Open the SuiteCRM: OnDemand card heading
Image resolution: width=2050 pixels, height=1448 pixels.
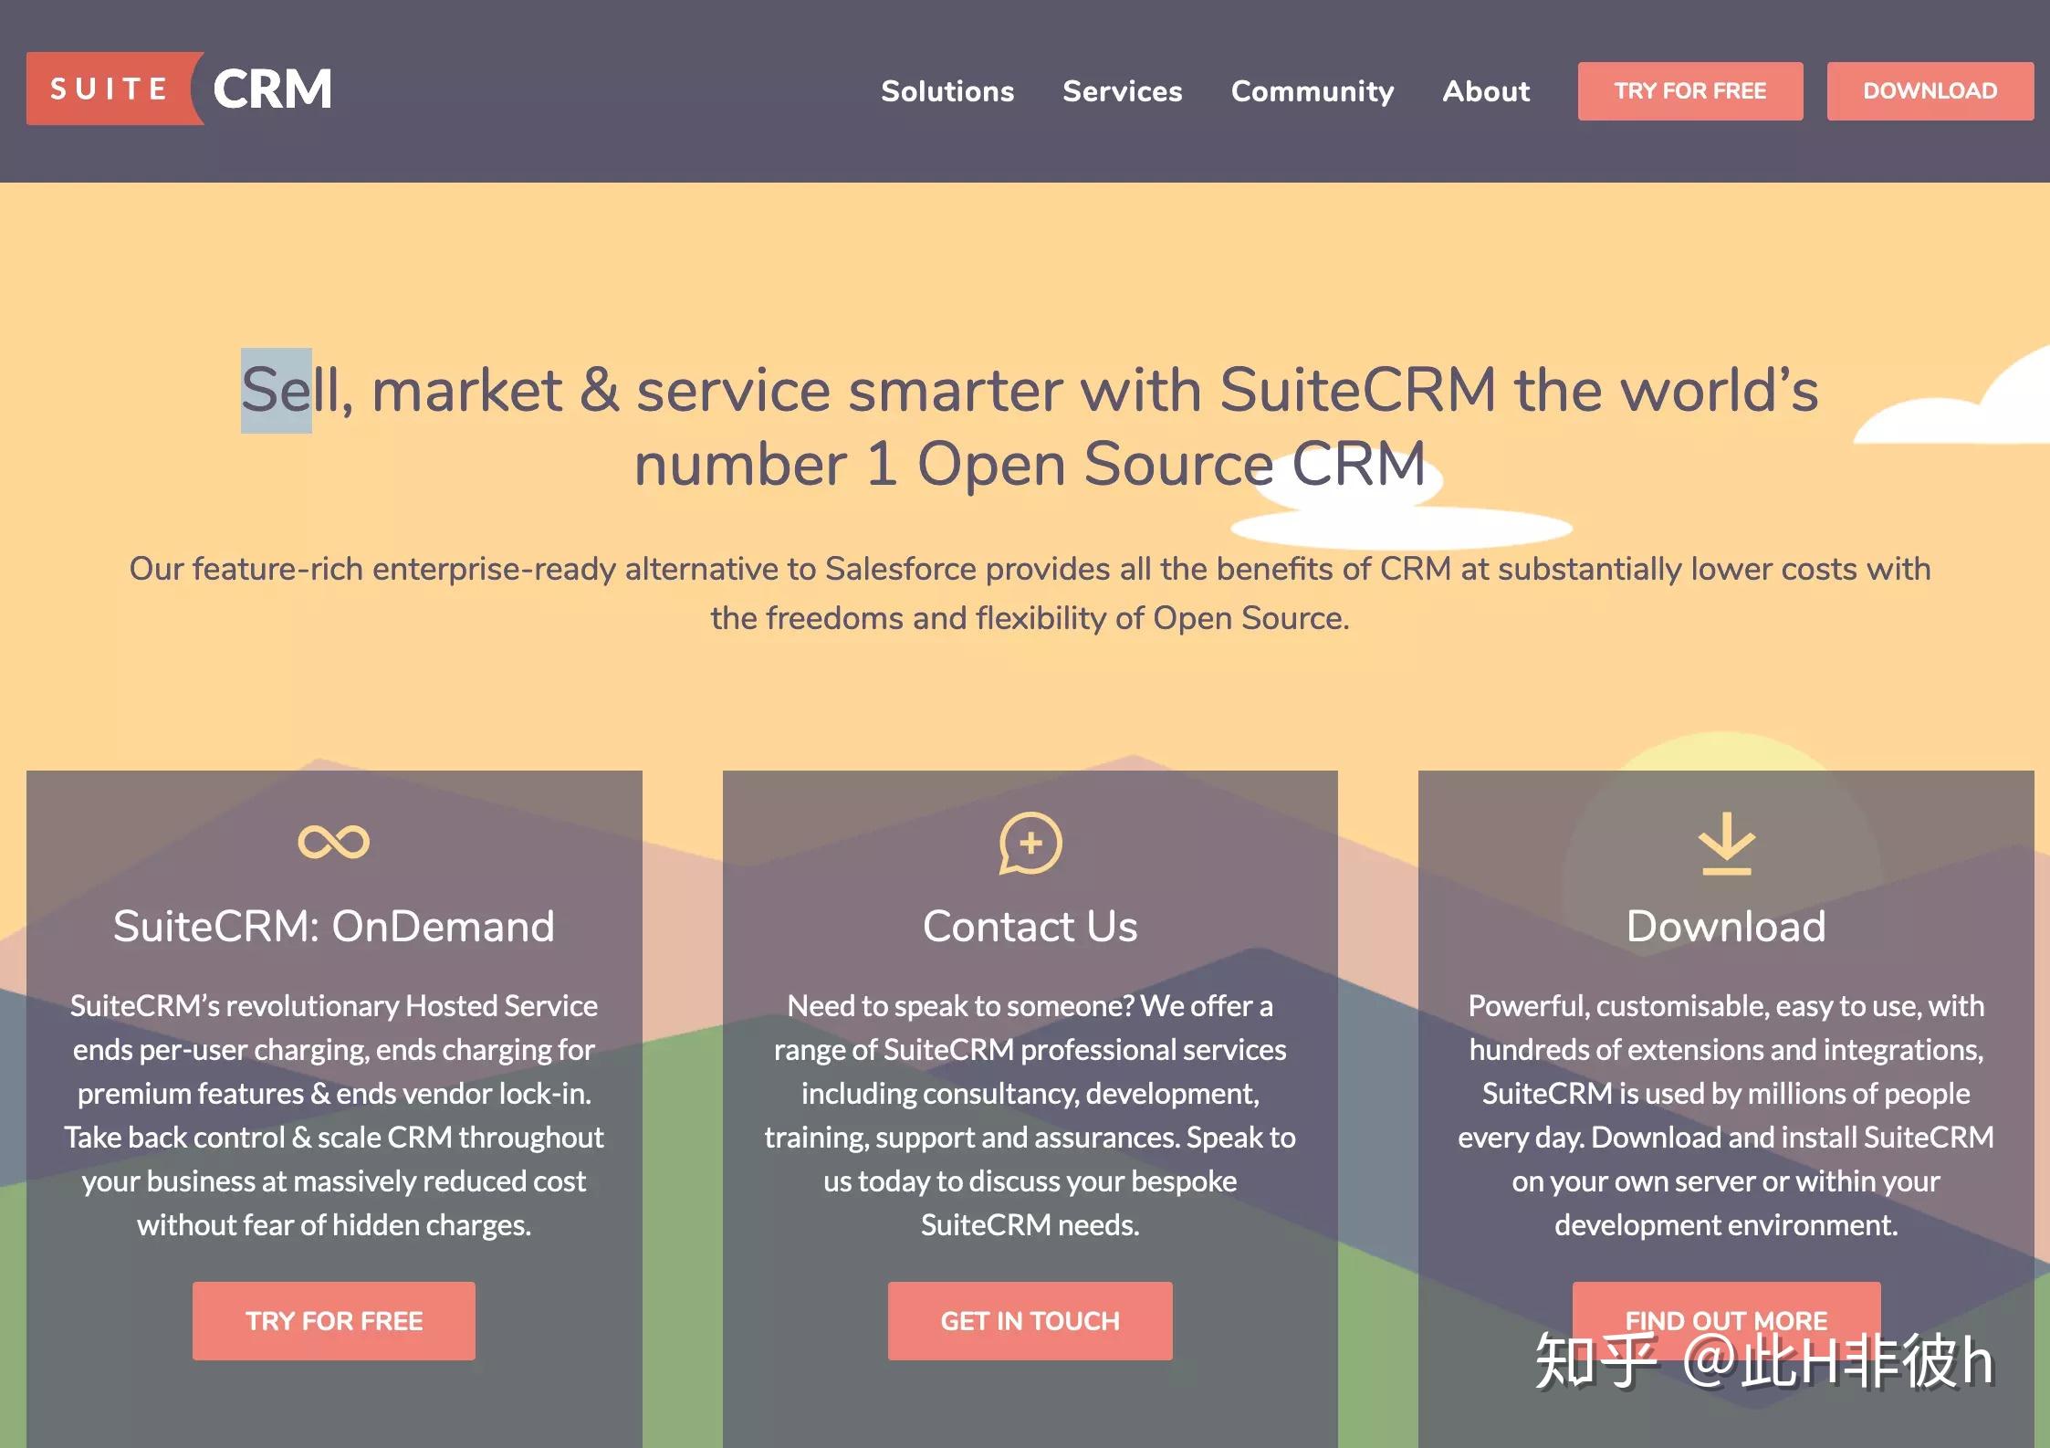point(333,926)
